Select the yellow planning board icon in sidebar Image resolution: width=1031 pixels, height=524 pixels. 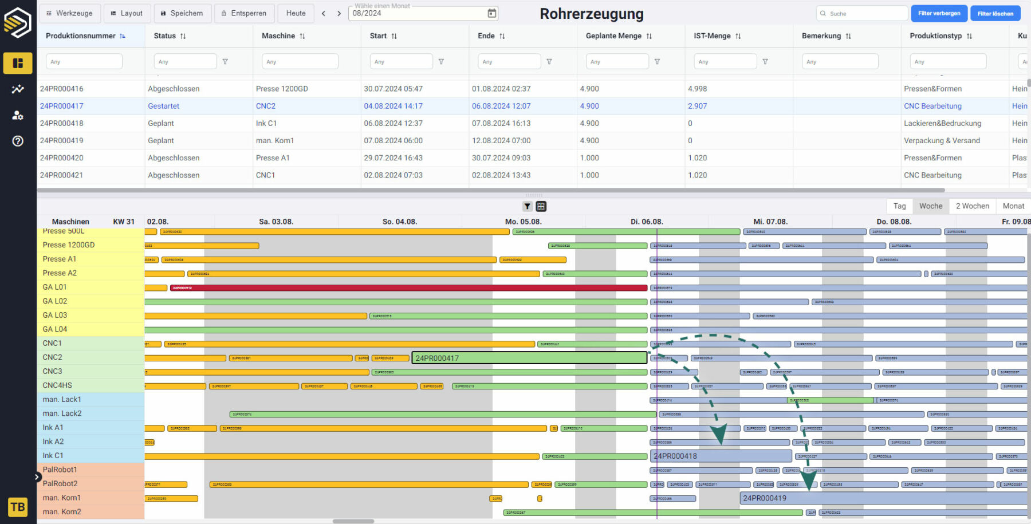coord(18,63)
